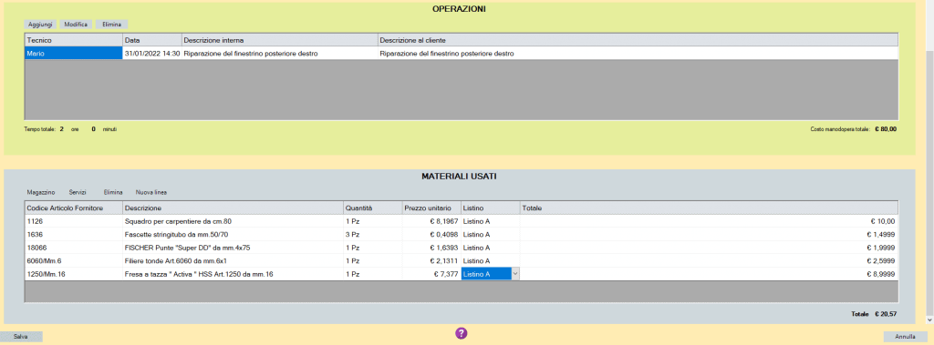
Task: Save with the Salva button
Action: (21, 337)
